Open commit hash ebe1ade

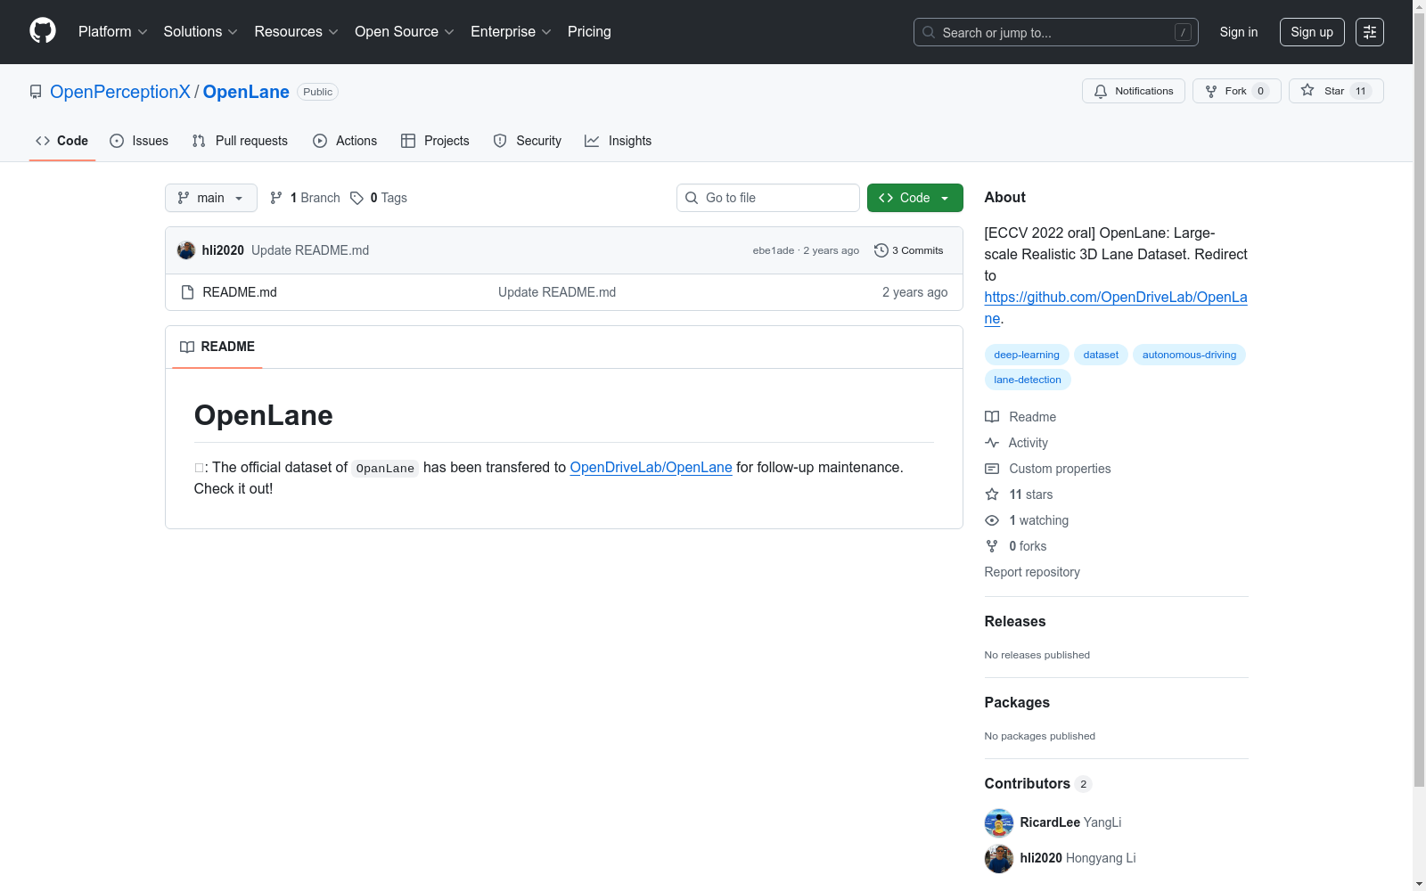pos(774,250)
